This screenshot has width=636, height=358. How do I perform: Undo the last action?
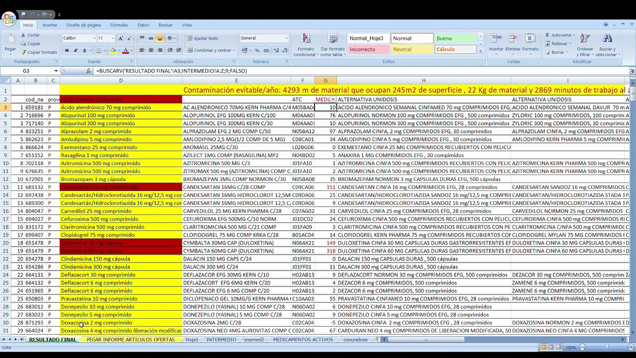(x=33, y=15)
